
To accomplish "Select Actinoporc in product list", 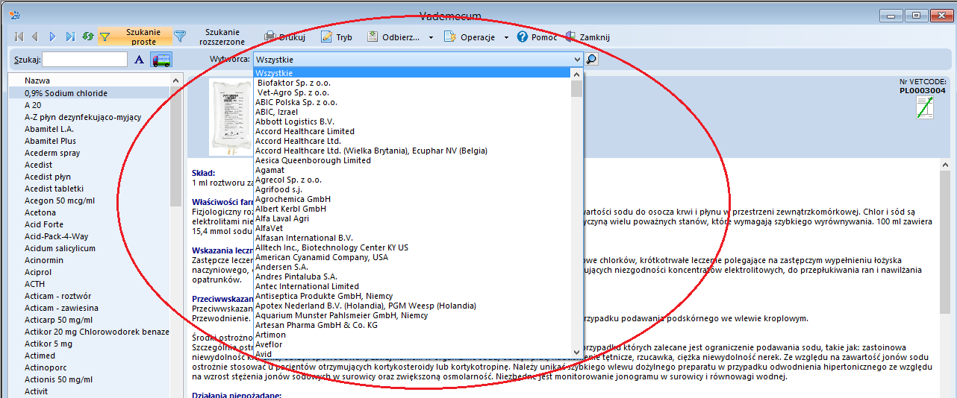I will click(90, 367).
